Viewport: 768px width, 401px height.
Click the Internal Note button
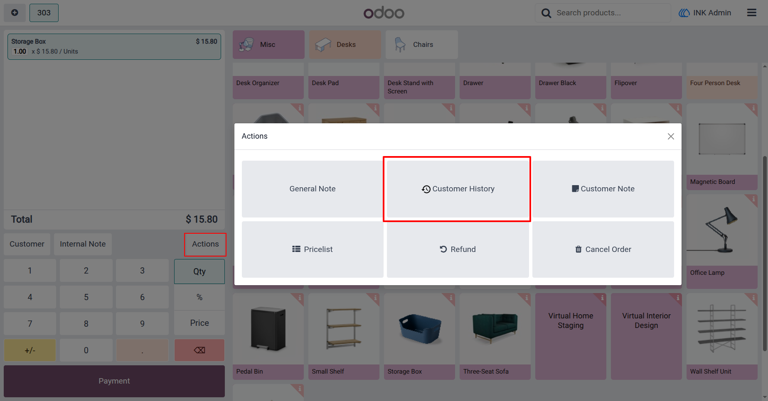point(83,244)
